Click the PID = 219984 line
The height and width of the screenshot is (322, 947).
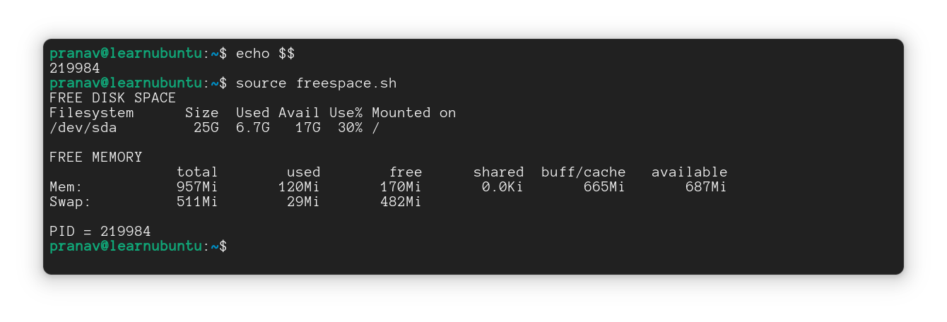(x=100, y=232)
